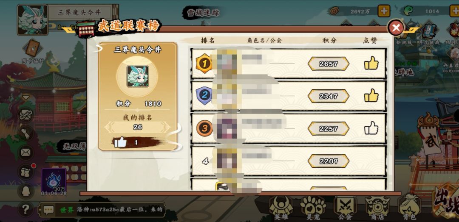Click the player avatar in top-left corner
This screenshot has width=459, height=222.
click(x=32, y=20)
